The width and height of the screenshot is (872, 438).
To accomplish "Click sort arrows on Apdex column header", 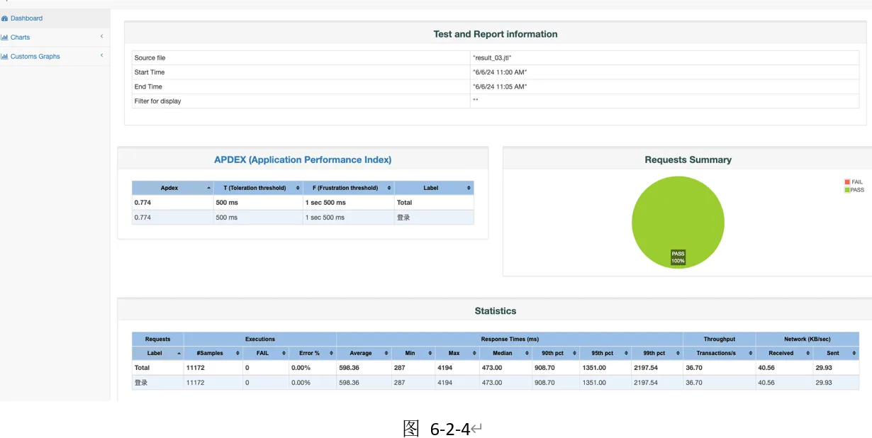I will tap(208, 189).
